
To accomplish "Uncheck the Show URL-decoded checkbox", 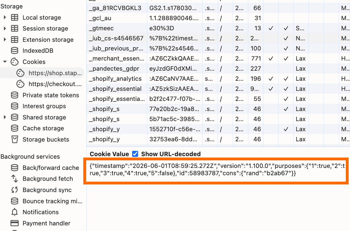I will pos(135,154).
